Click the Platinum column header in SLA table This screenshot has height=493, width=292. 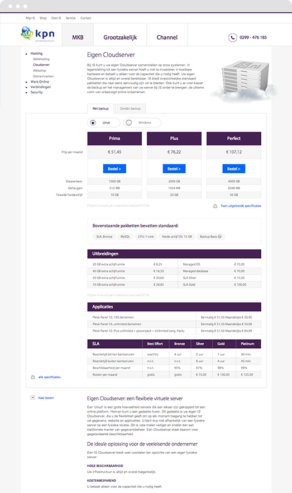click(247, 344)
